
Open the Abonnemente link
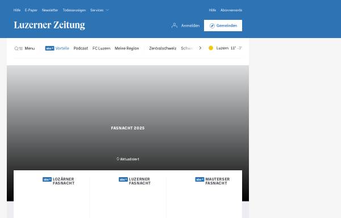click(x=231, y=10)
